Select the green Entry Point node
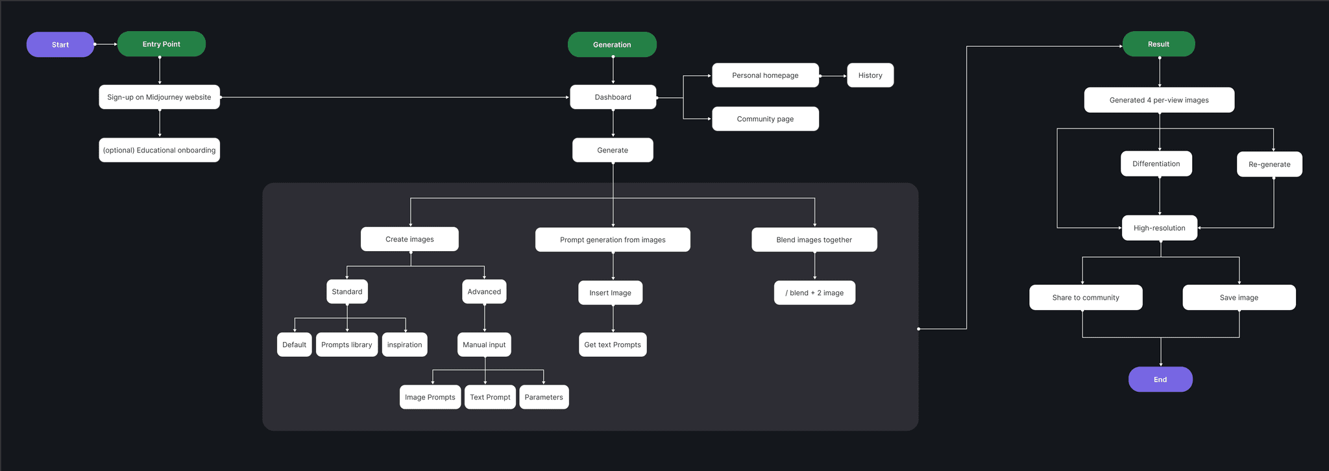1329x471 pixels. (162, 44)
